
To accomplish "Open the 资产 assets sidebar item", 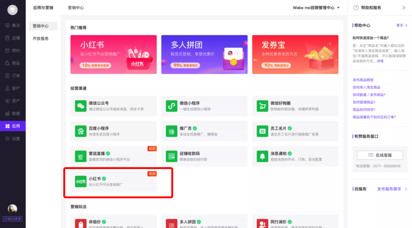I will pyautogui.click(x=13, y=101).
